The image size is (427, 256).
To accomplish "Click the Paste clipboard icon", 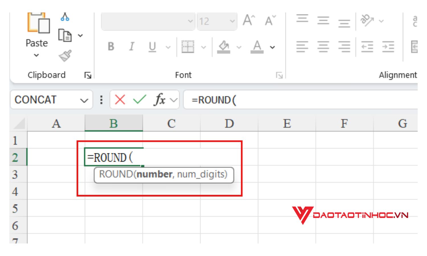I will click(x=38, y=23).
